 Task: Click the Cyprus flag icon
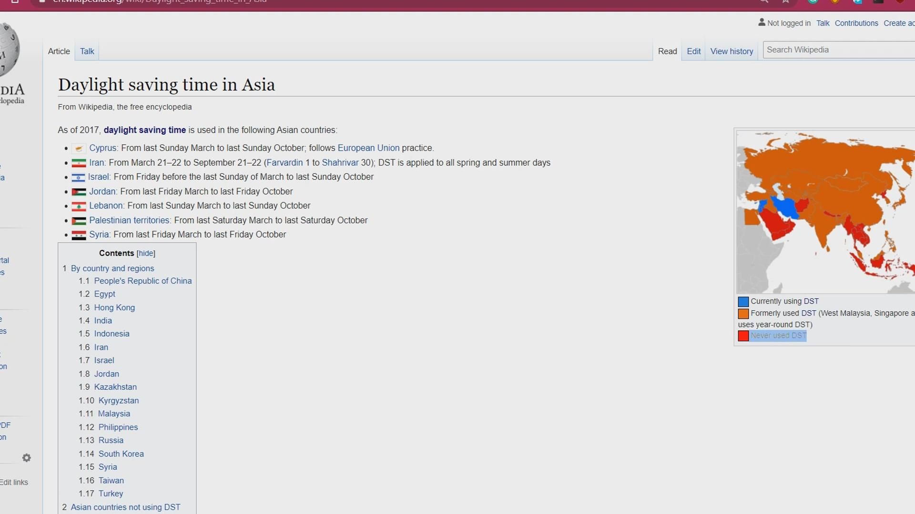[79, 148]
